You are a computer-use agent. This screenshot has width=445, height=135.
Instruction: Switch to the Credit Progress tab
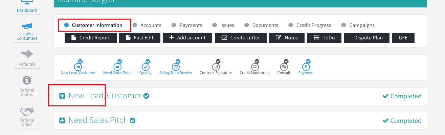310,25
